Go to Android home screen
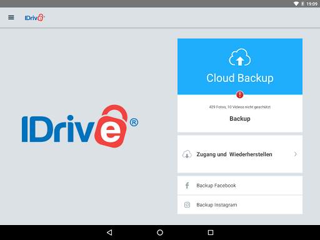 point(160,232)
